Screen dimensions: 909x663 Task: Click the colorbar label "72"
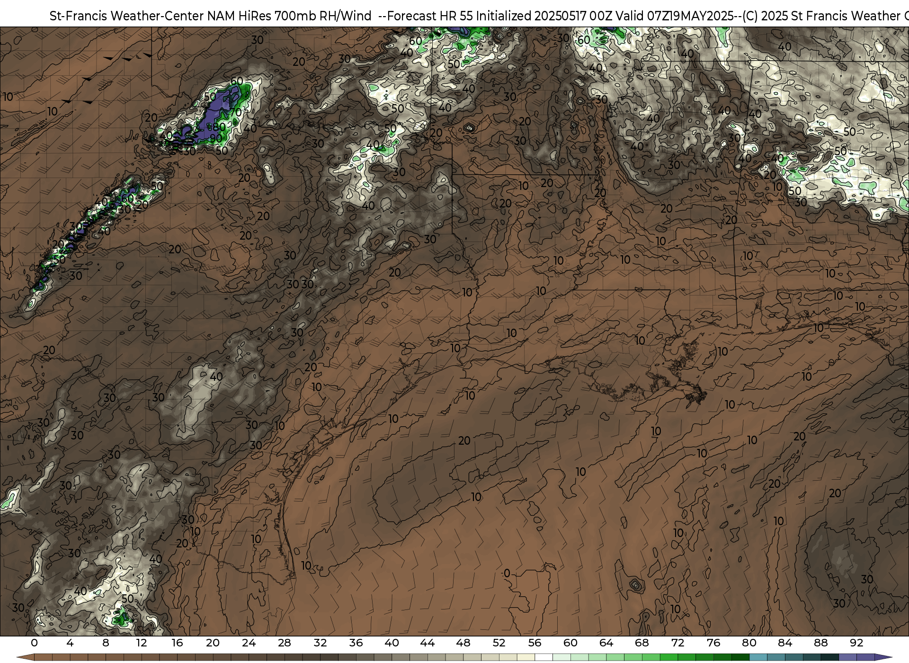coord(678,643)
